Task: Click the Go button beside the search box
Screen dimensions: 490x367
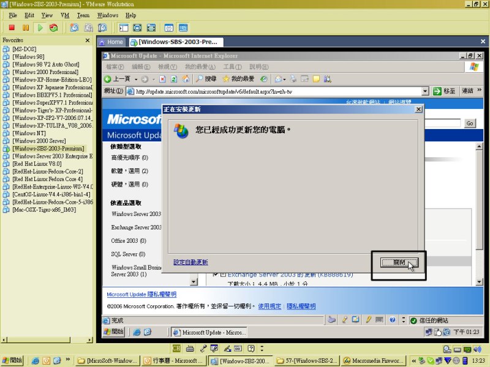Action: point(470,124)
